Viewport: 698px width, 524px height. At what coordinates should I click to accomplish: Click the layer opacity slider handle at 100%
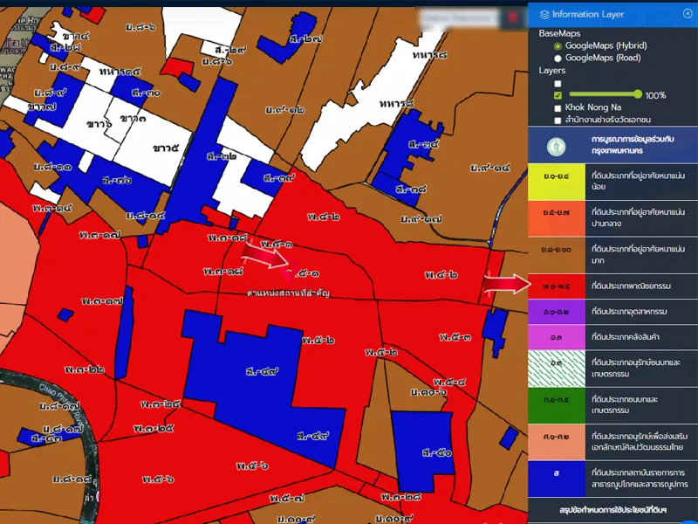(639, 94)
